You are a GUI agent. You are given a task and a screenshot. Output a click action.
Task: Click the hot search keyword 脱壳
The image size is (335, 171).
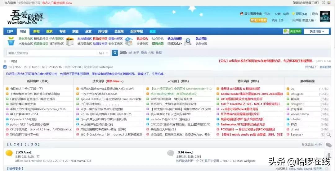pyautogui.click(x=144, y=53)
